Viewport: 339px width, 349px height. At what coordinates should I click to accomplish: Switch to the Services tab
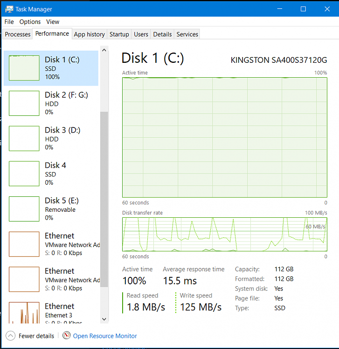click(x=187, y=34)
